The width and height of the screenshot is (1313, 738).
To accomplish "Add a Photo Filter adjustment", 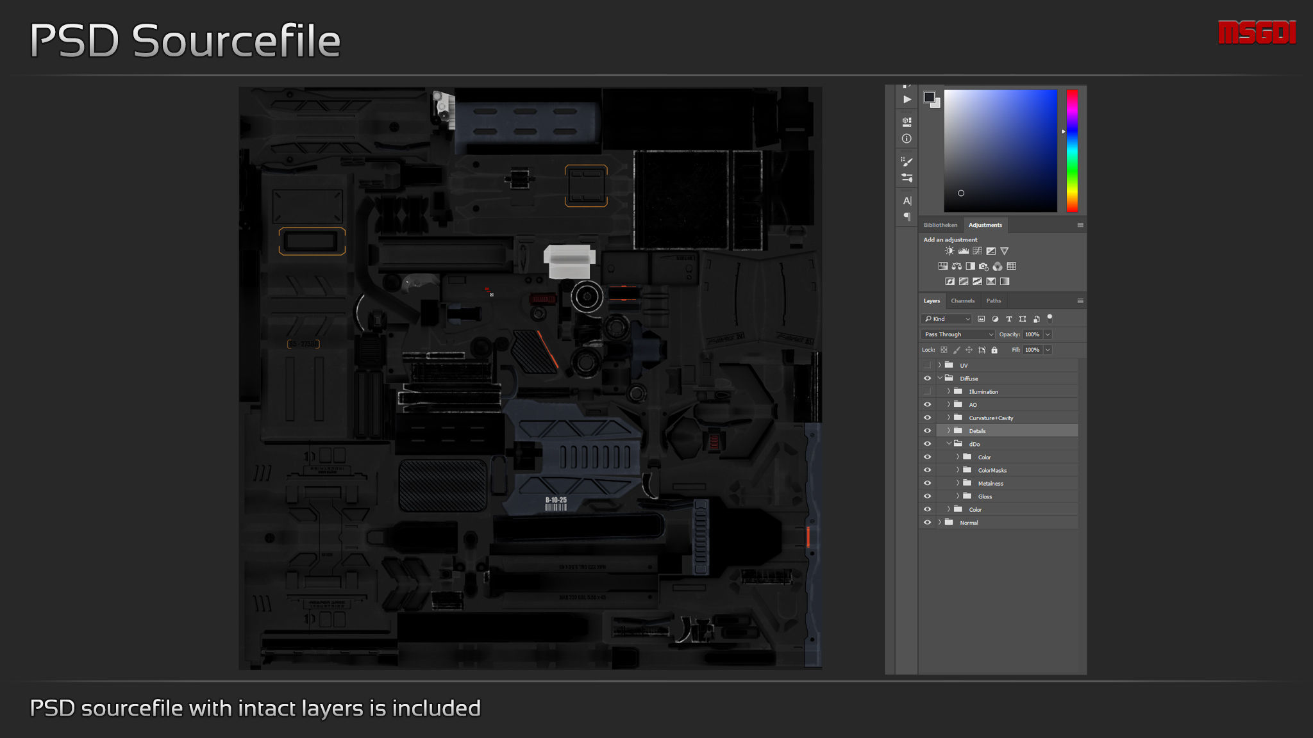I will [983, 266].
